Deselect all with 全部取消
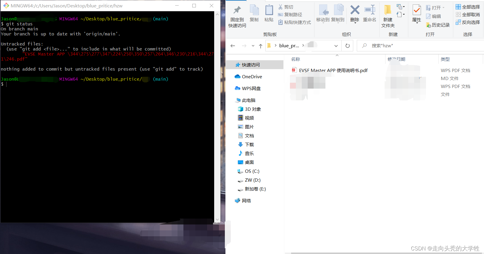The width and height of the screenshot is (484, 254). coord(468,14)
